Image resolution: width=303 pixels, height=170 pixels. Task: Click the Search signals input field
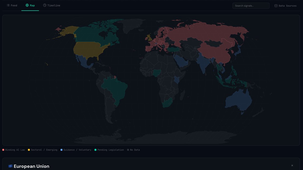(x=251, y=6)
